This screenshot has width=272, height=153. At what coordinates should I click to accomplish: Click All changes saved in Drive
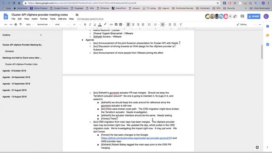pos(90,19)
